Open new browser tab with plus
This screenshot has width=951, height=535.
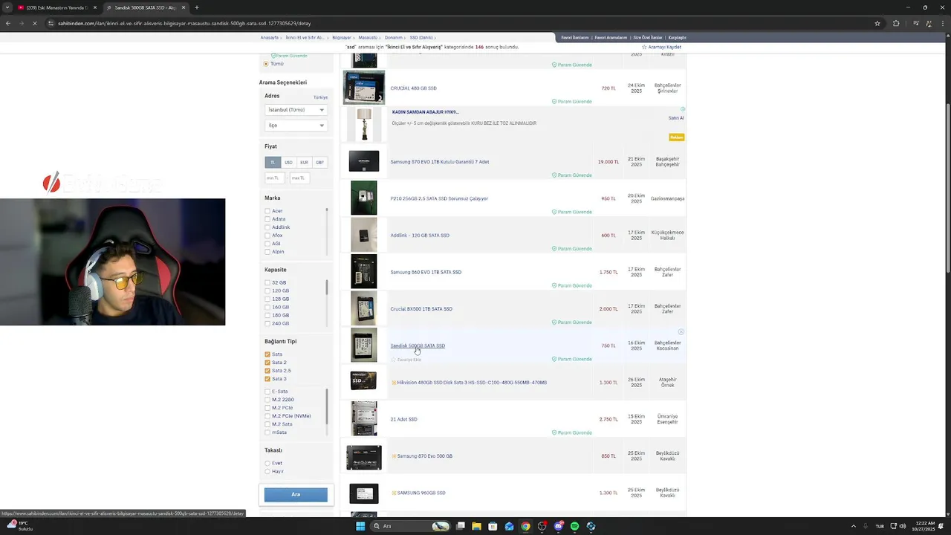[197, 7]
